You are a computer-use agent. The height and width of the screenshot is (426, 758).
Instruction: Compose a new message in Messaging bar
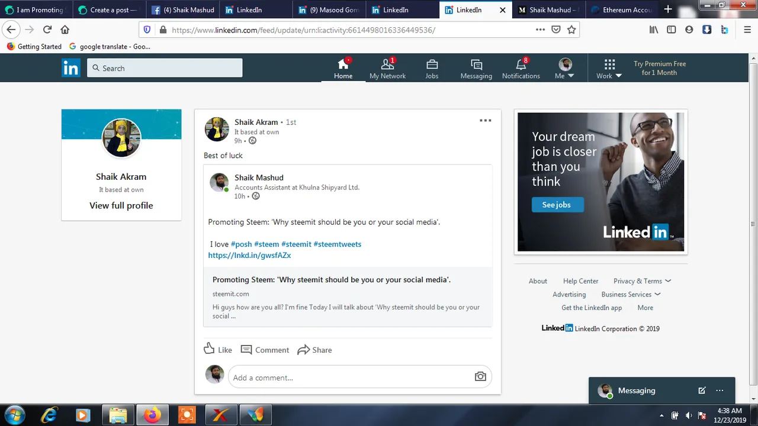pyautogui.click(x=702, y=390)
